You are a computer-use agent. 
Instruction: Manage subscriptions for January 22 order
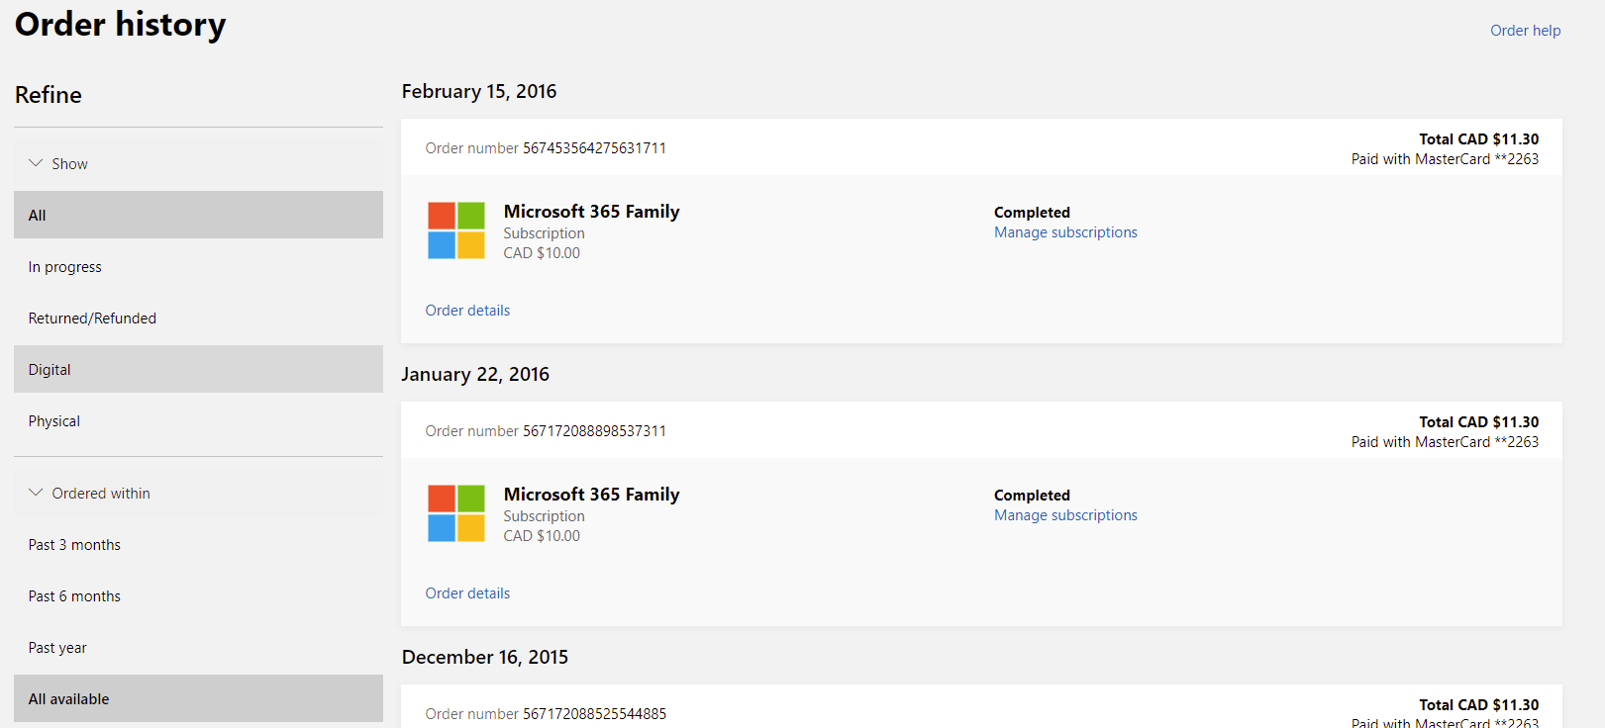coord(1065,515)
